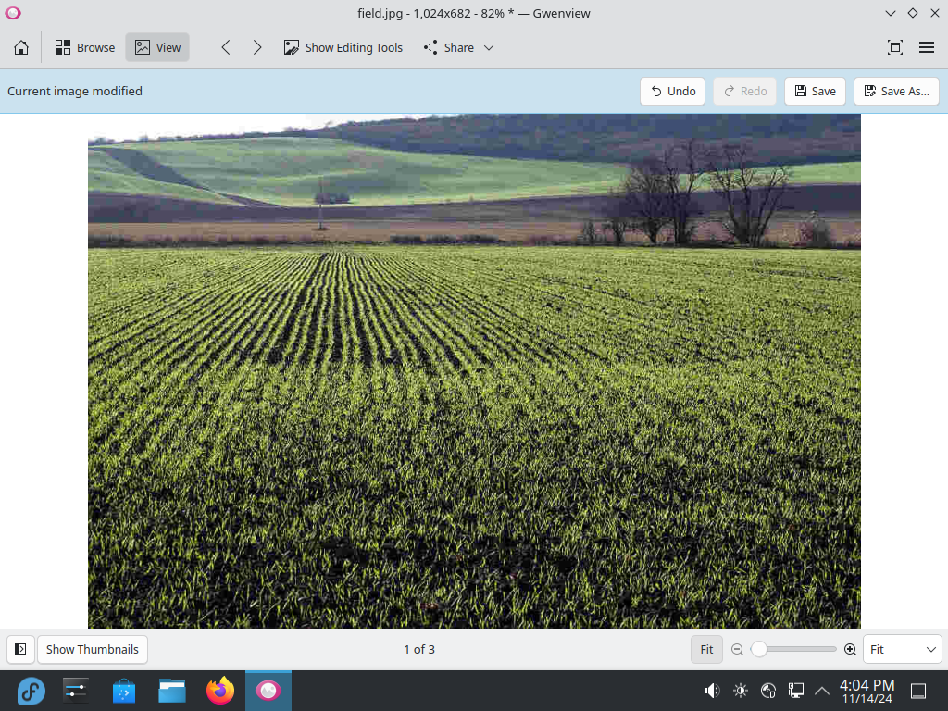948x711 pixels.
Task: Toggle the sidebar icon at bottom left
Action: coord(20,649)
